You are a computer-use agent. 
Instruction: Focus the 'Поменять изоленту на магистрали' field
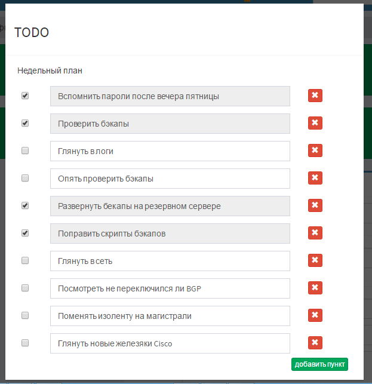click(170, 316)
